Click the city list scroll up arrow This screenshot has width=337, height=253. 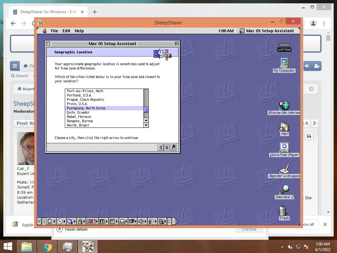pos(146,120)
